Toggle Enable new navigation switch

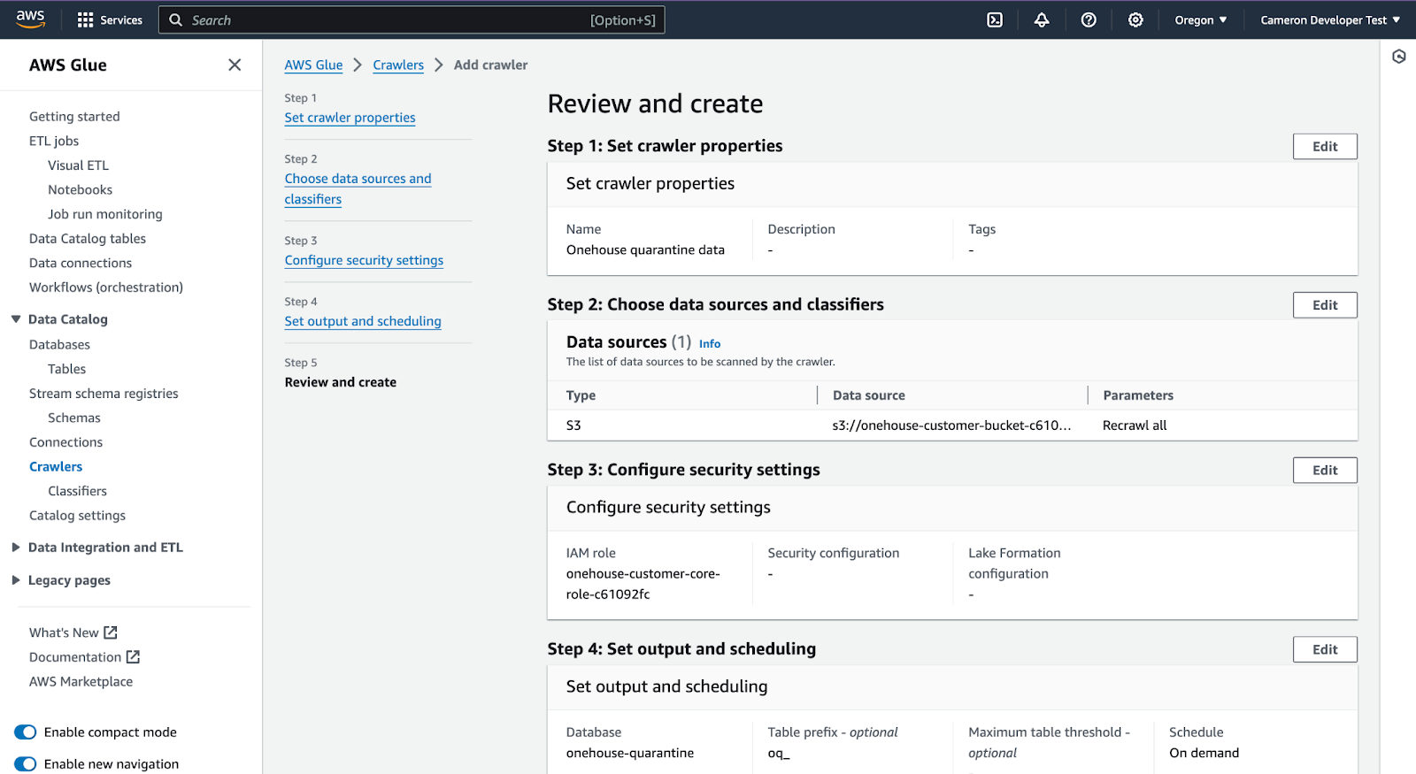point(26,764)
